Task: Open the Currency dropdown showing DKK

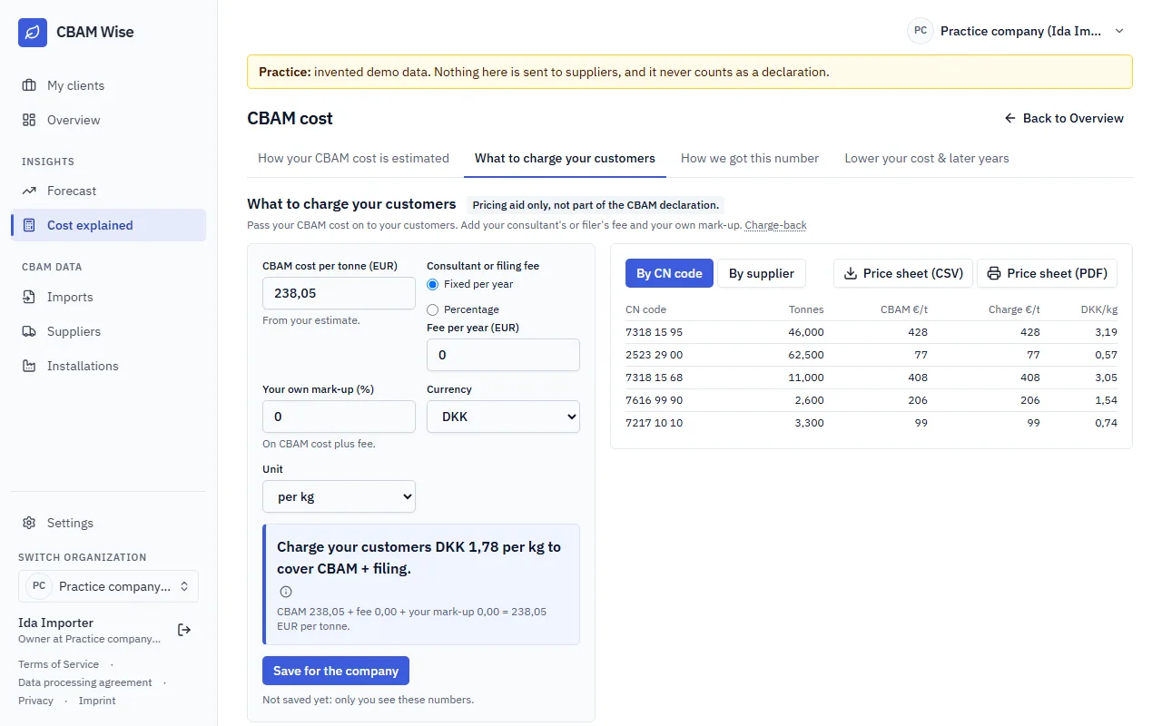Action: coord(503,417)
